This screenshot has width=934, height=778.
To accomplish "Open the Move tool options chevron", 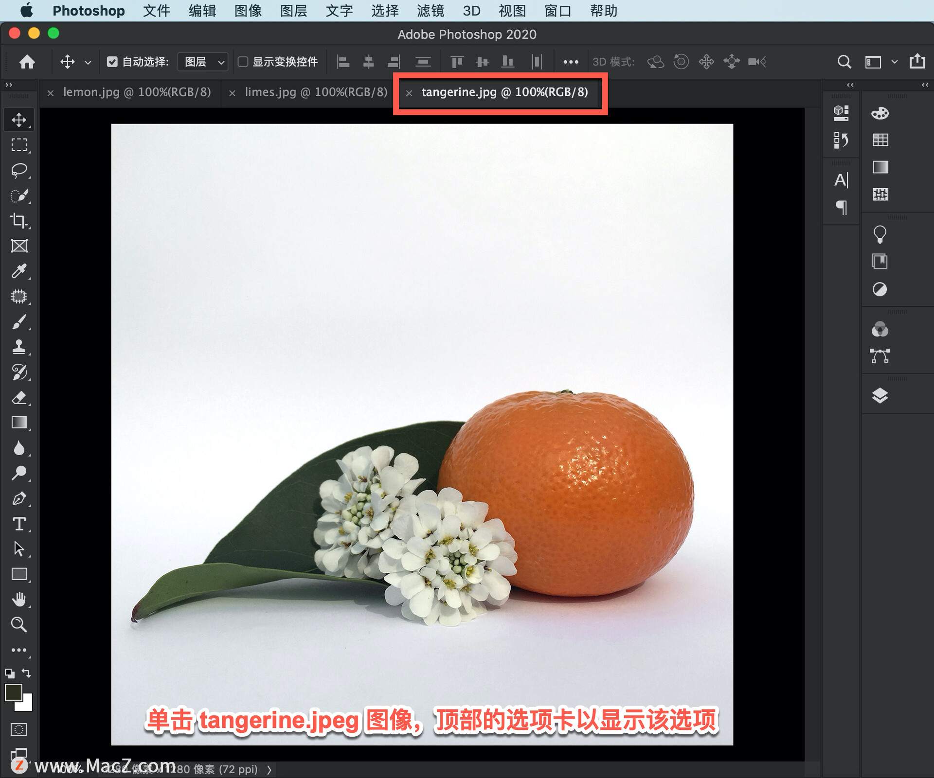I will [x=88, y=62].
